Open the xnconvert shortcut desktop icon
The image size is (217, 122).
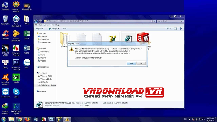tap(16, 7)
